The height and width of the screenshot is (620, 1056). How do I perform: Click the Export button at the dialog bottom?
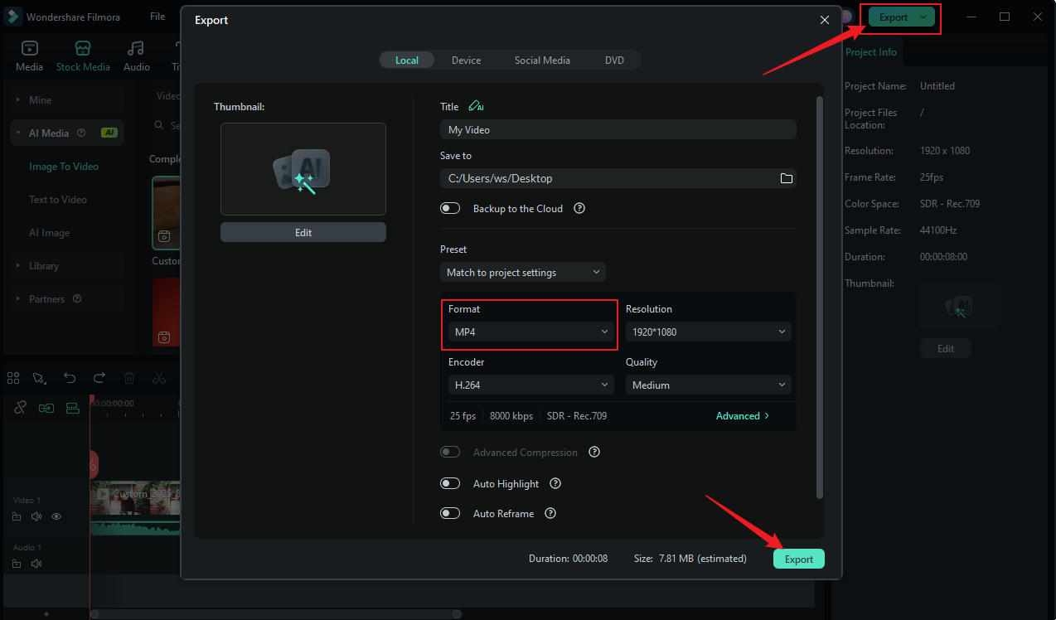pos(799,559)
